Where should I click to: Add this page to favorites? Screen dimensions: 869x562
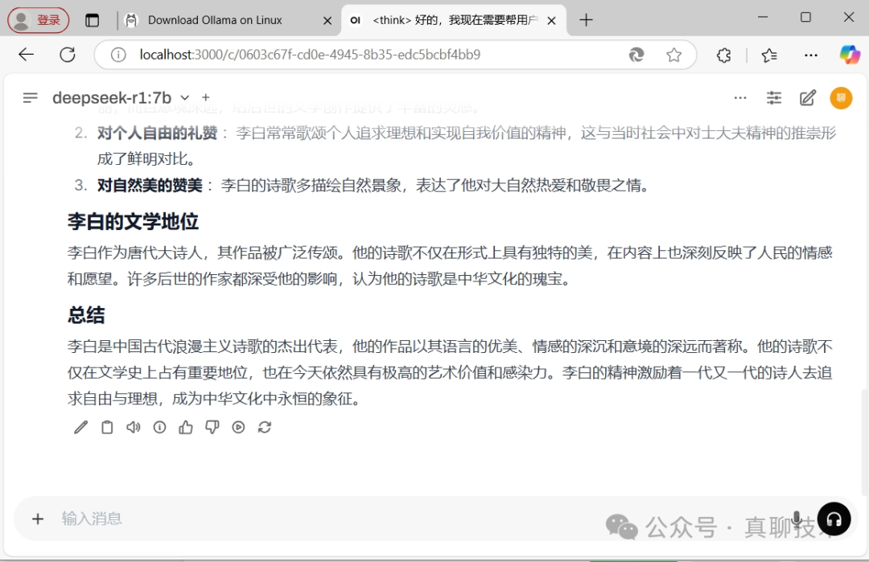(x=674, y=55)
